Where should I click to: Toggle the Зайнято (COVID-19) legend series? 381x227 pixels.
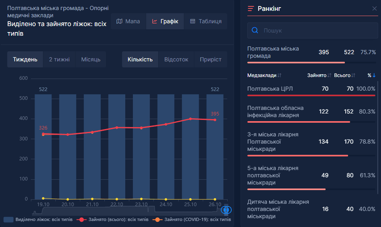pyautogui.click(x=192, y=219)
